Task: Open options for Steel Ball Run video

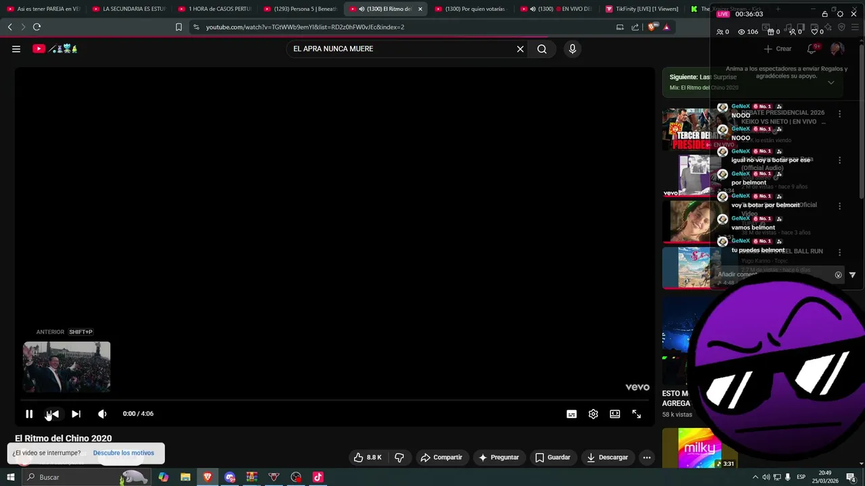Action: pyautogui.click(x=839, y=252)
